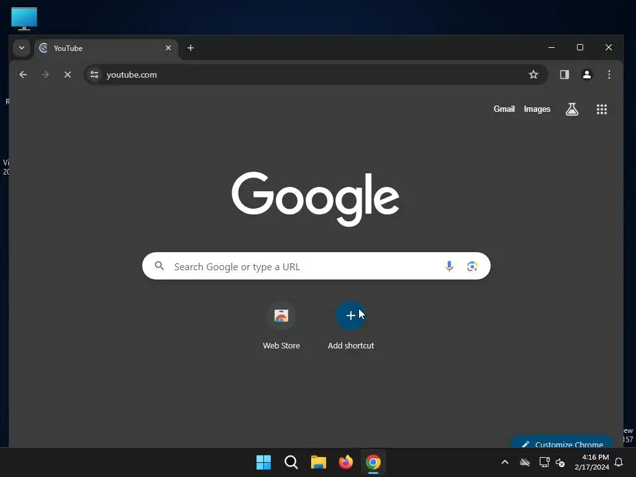Open a new tab with plus button
Viewport: 636px width, 477px height.
pyautogui.click(x=190, y=48)
